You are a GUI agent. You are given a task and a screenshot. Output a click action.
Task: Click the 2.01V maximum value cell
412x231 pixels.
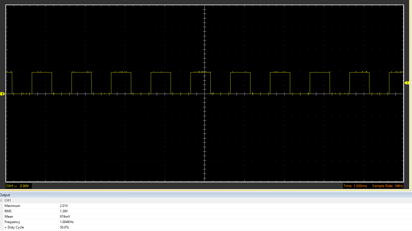click(x=64, y=206)
